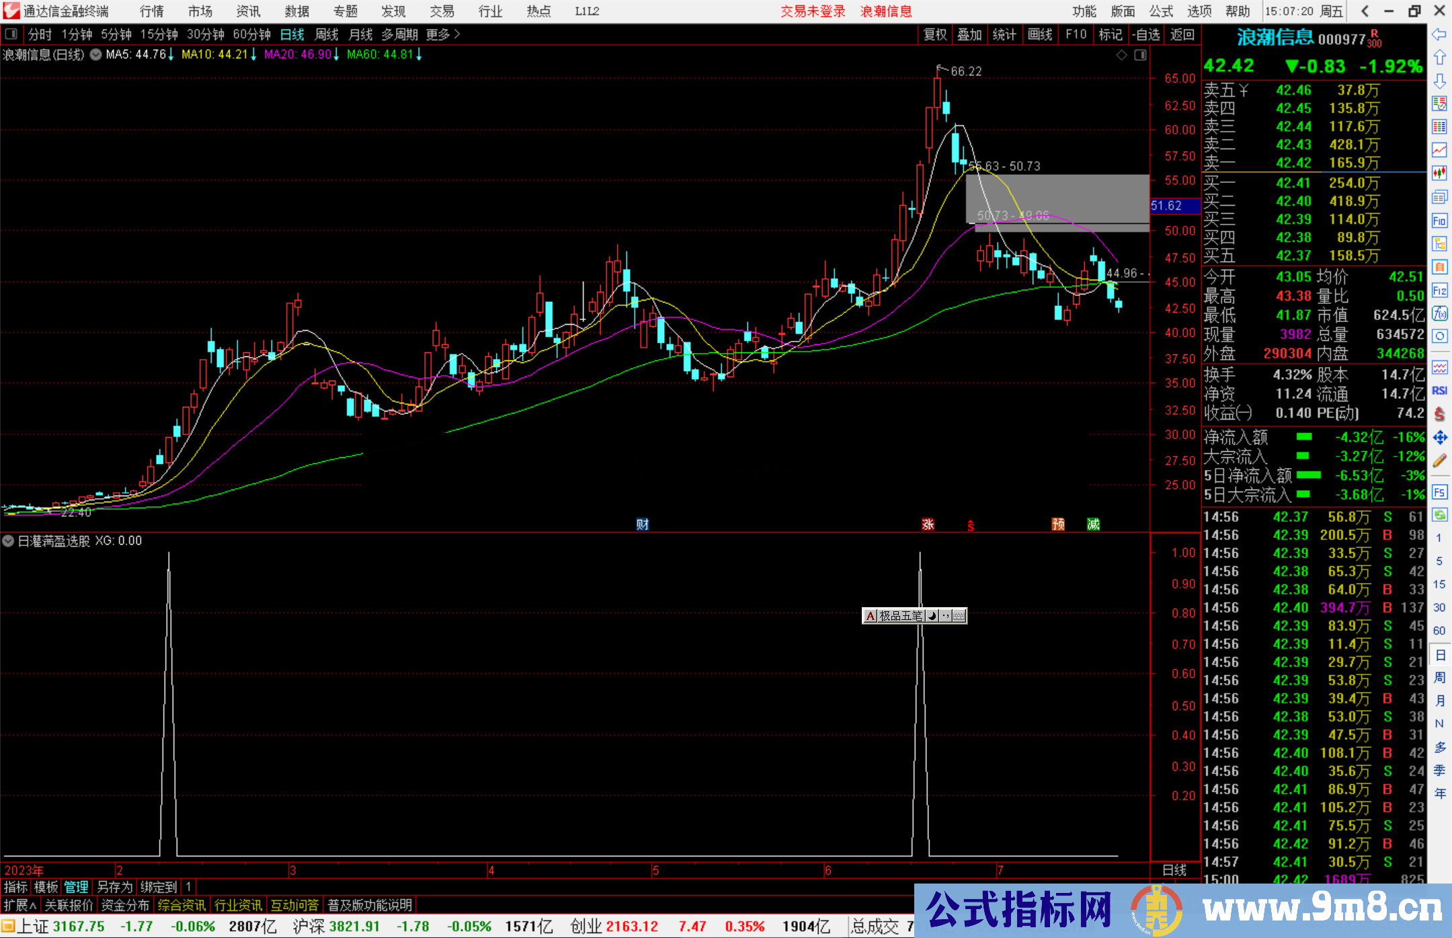This screenshot has width=1452, height=938.
Task: Click the RSI indicator icon
Action: point(1439,391)
